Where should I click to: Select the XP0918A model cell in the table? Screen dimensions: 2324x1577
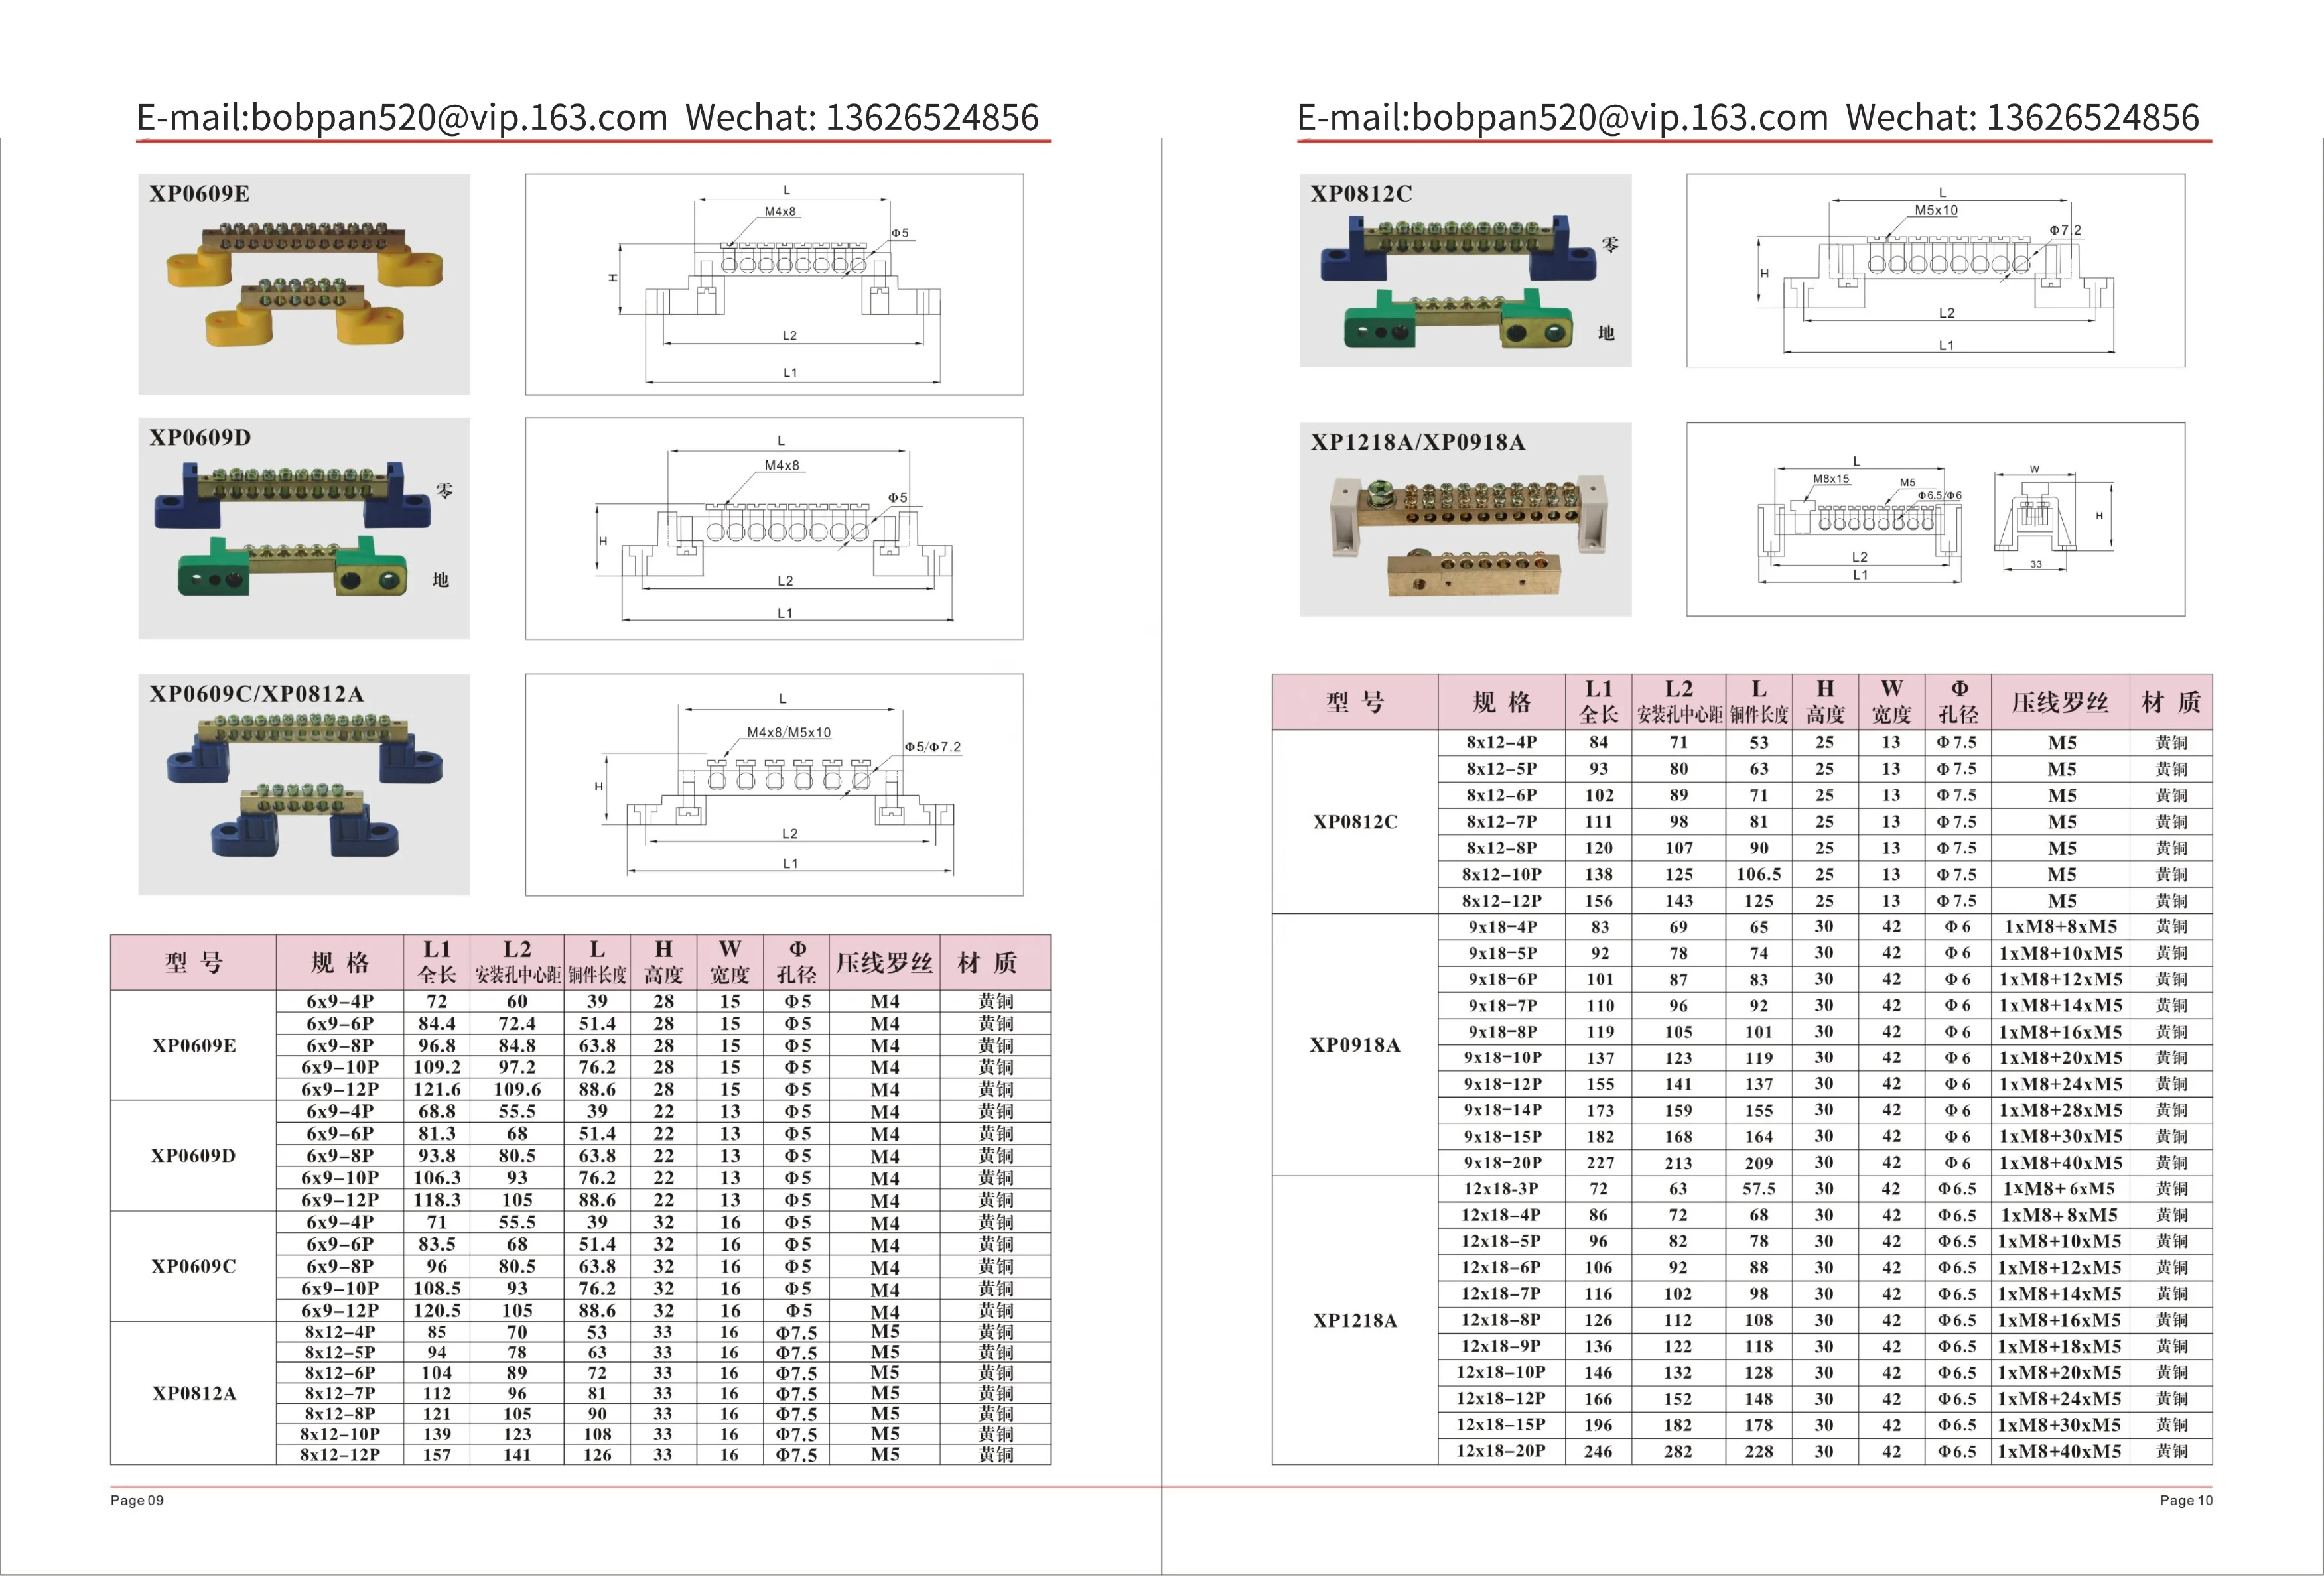coord(1355,1044)
